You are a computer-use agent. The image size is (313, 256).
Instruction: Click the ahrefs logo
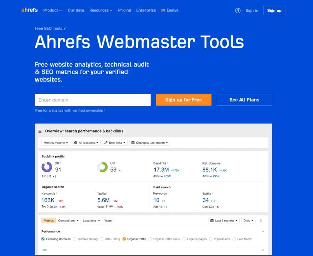[30, 10]
